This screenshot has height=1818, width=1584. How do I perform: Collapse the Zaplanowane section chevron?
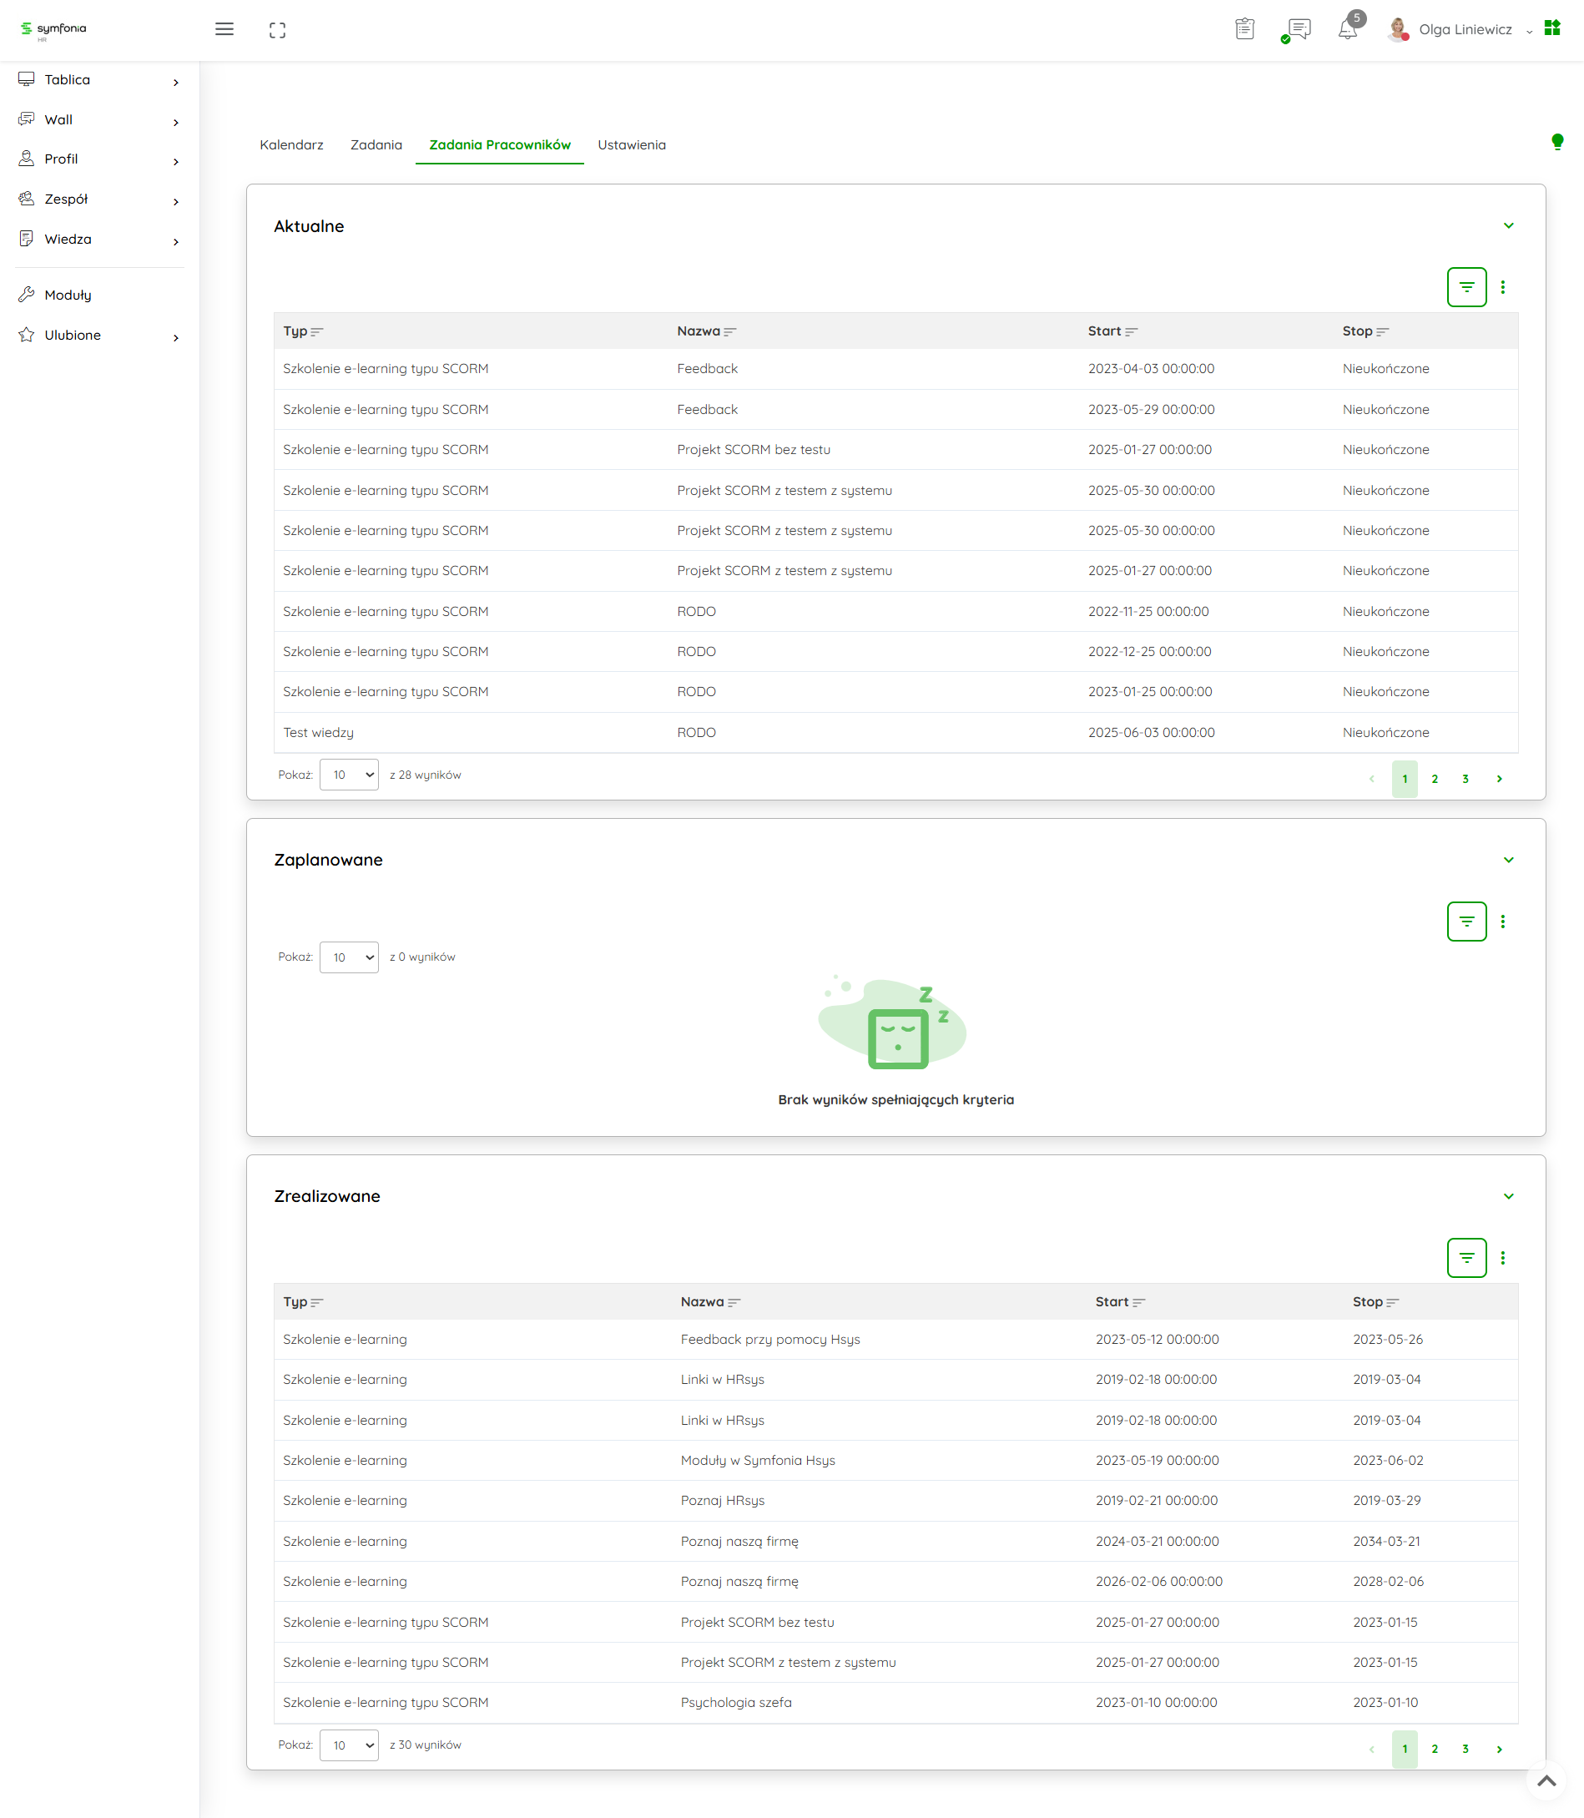[1508, 860]
